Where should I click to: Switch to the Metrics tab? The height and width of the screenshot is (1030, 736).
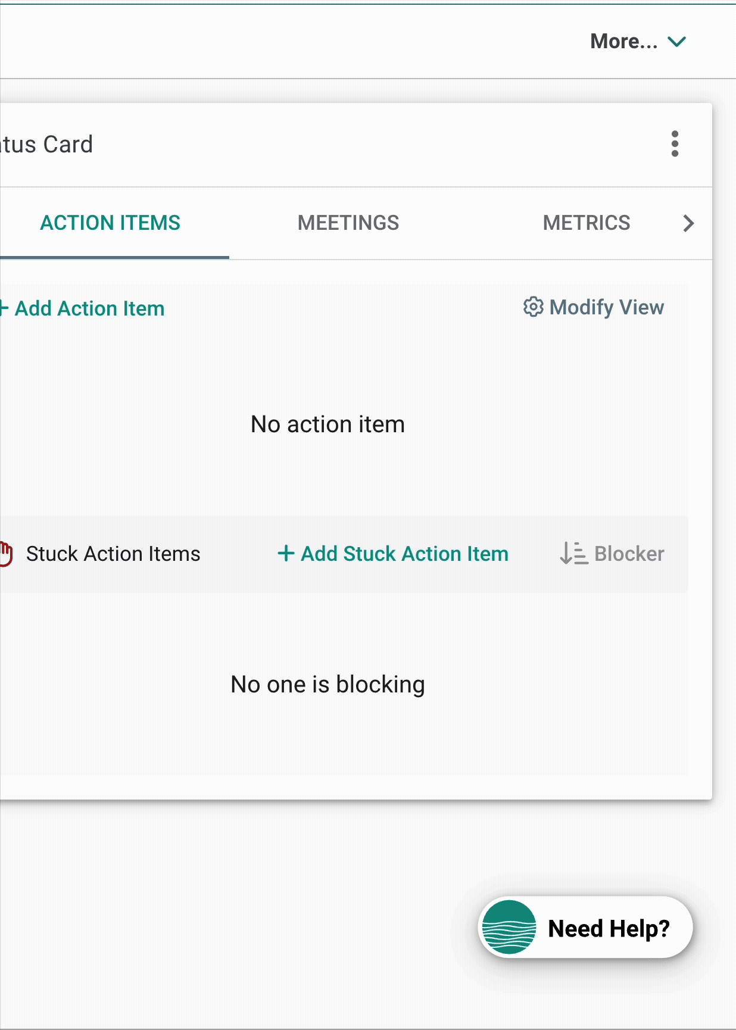[x=586, y=223]
